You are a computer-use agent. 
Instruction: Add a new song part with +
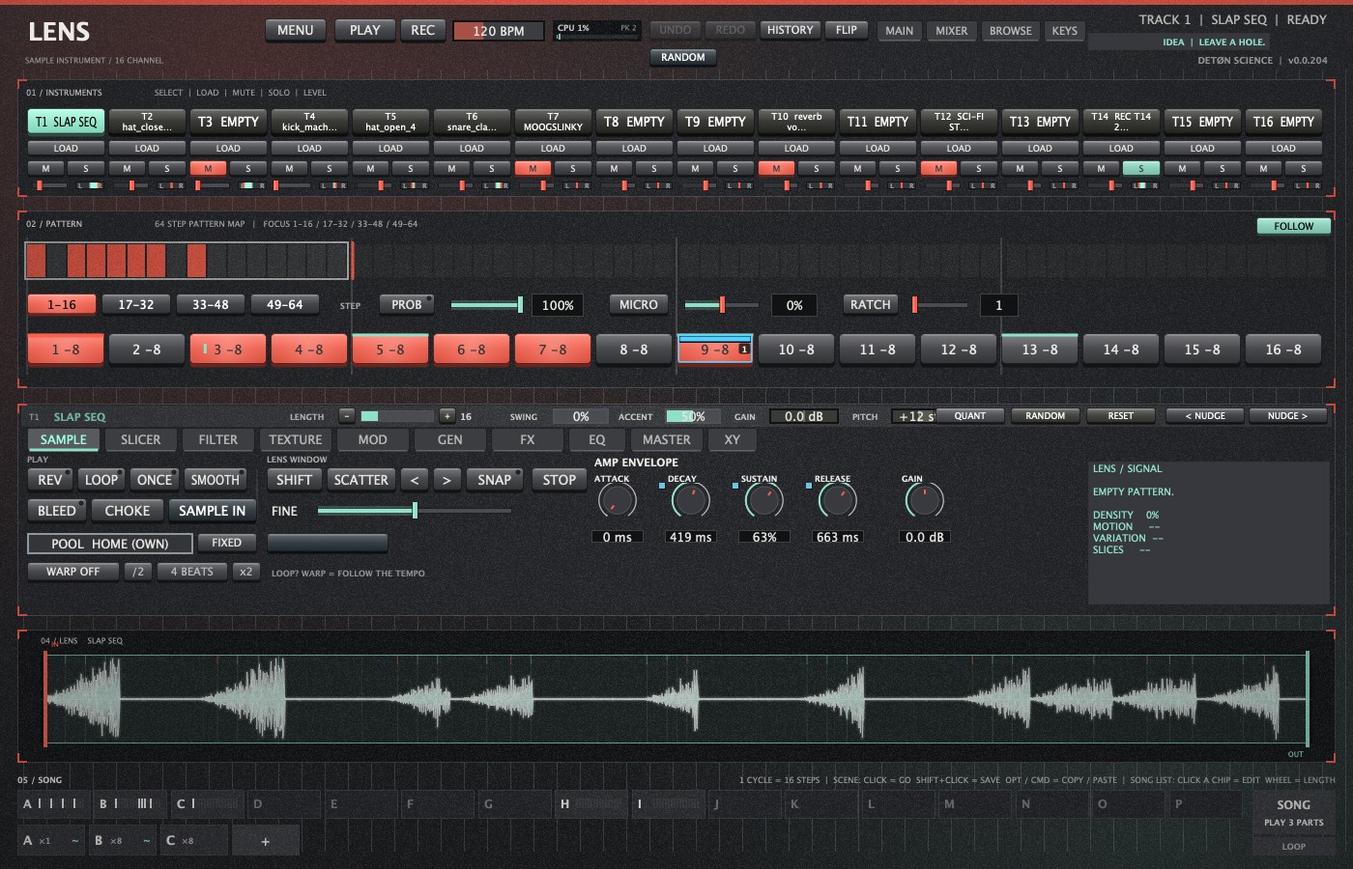(265, 841)
